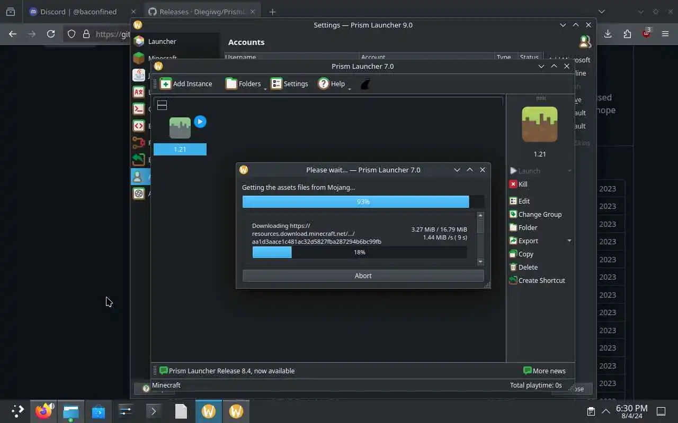Select terminal commands icon in Settings sidebar
Viewport: 678px width, 423px height.
[x=139, y=108]
